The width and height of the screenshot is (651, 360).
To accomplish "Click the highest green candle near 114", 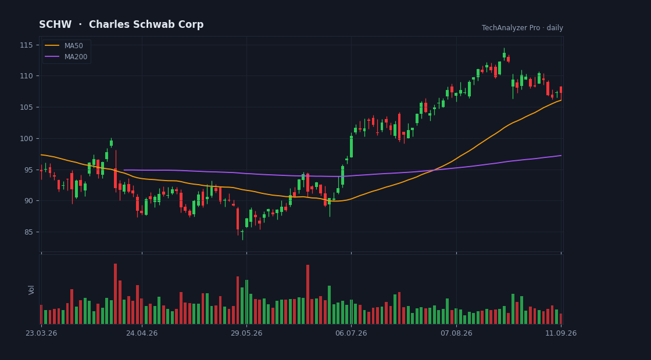I will pyautogui.click(x=504, y=55).
